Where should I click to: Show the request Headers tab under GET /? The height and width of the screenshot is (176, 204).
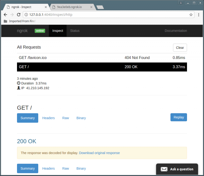pyautogui.click(x=49, y=118)
